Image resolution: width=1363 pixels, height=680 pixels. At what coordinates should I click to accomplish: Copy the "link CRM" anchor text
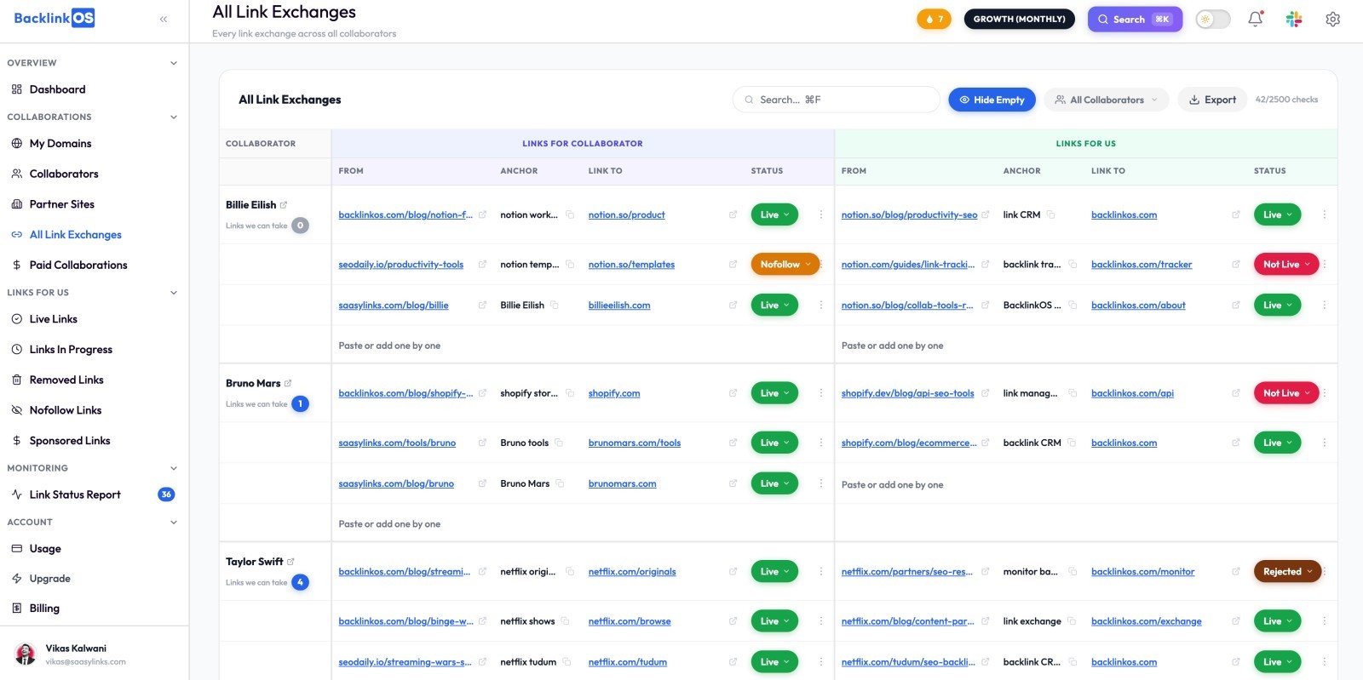tap(1051, 214)
